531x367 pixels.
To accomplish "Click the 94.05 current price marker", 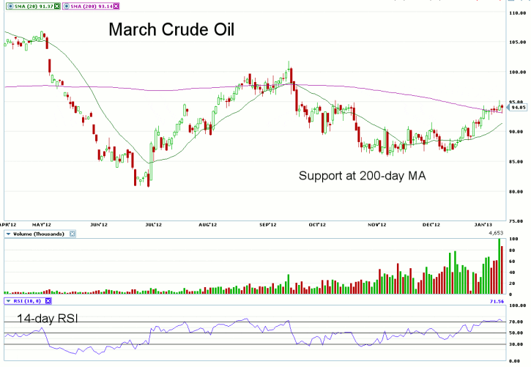I will pos(517,107).
